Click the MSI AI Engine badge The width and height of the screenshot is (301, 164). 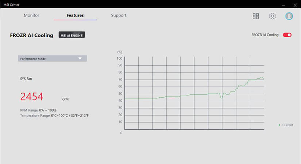coord(72,35)
